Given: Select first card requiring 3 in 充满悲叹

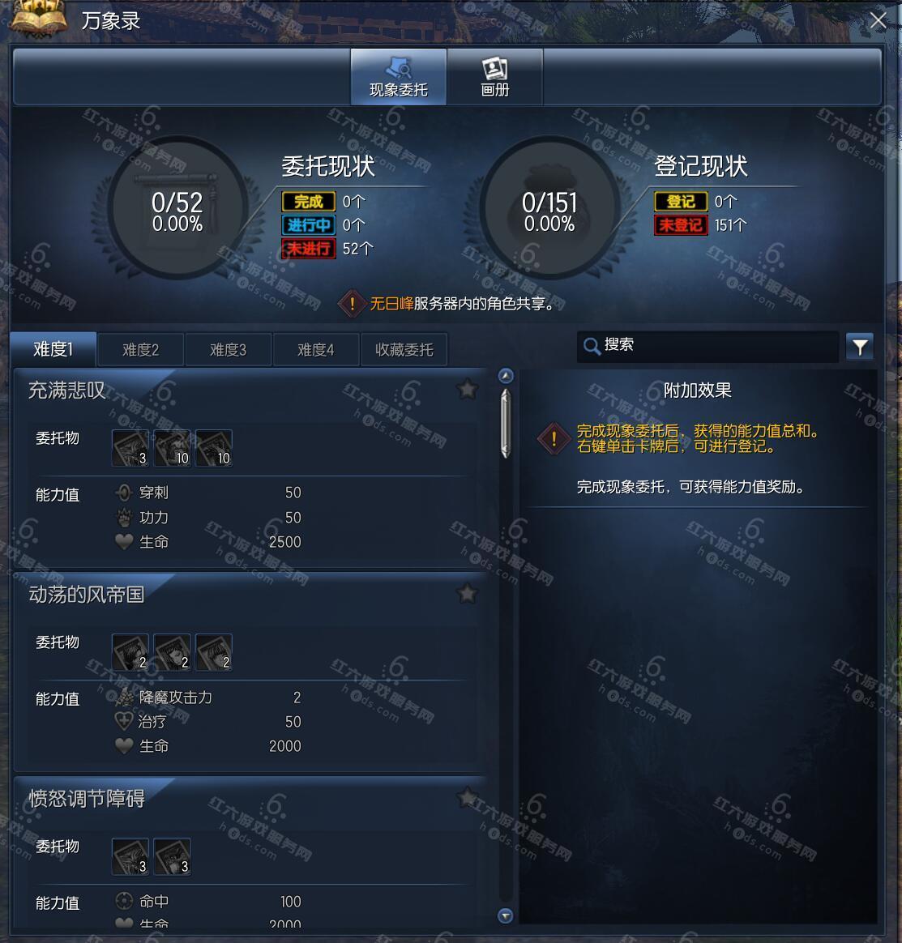Looking at the screenshot, I should [x=130, y=448].
